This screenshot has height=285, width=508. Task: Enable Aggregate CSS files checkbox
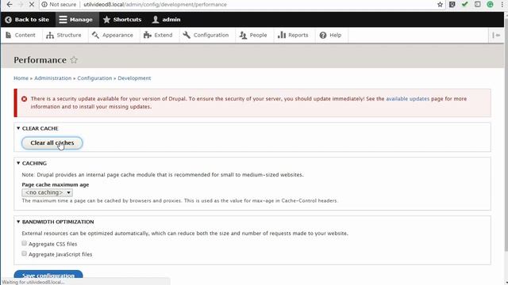click(x=25, y=243)
